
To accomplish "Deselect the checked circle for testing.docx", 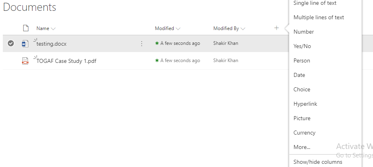I will 11,44.
